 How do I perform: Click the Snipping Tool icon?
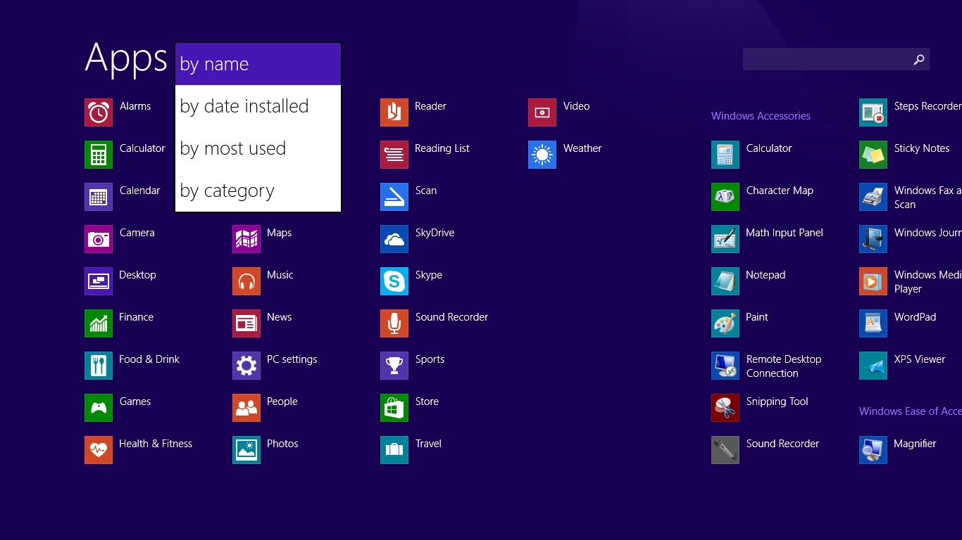725,408
